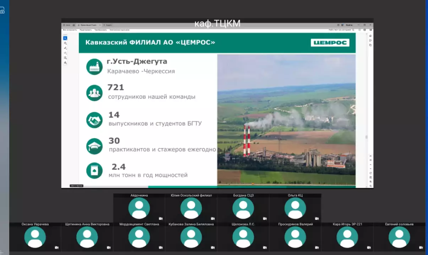Click camera icon on Айдочкина's tile
This screenshot has width=428, height=255.
[161, 219]
